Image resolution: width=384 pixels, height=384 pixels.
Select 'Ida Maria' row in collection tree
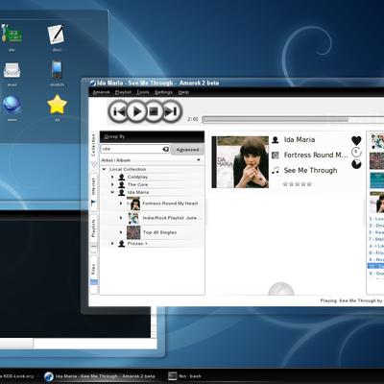click(x=152, y=192)
